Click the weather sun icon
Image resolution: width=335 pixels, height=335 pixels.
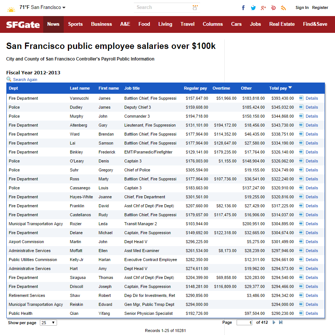11,9
